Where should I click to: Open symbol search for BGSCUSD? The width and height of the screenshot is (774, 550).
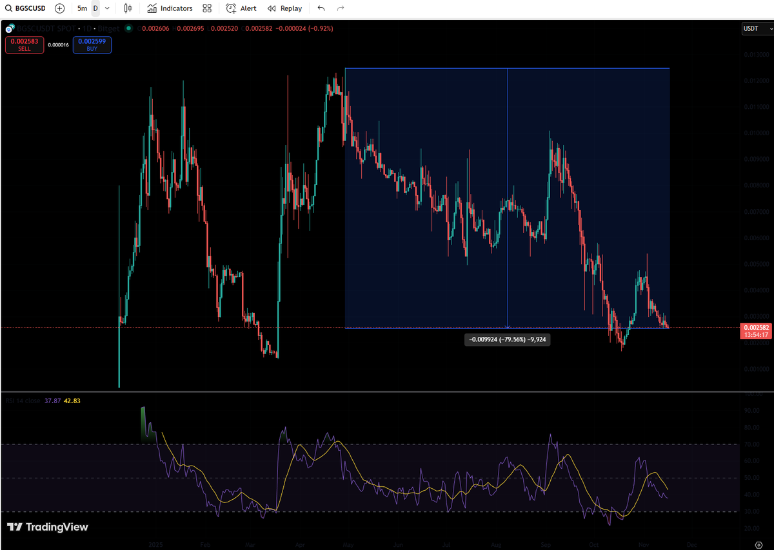coord(26,8)
